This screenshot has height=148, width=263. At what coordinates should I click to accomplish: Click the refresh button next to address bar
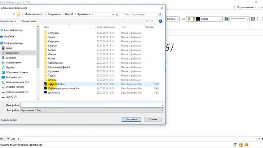coord(117,14)
